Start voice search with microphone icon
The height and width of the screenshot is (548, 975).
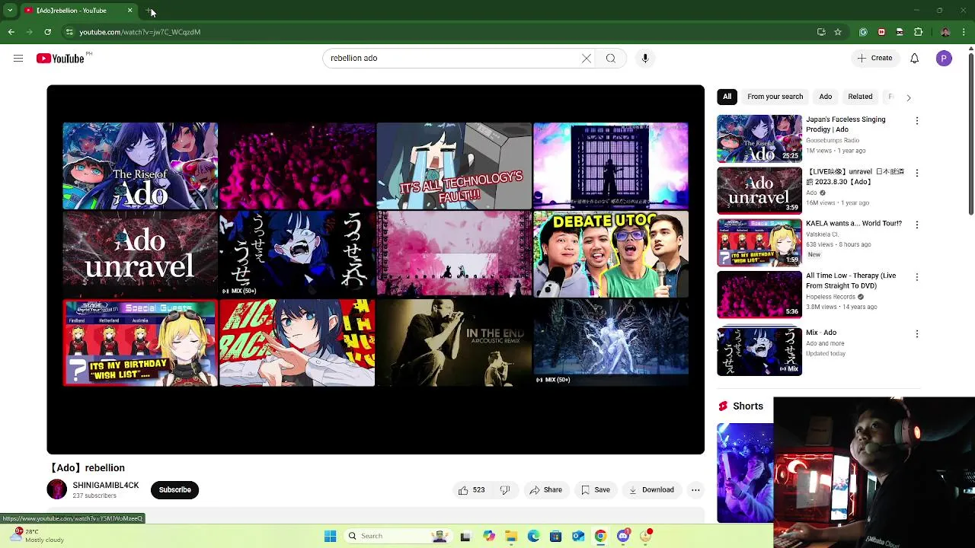tap(645, 59)
